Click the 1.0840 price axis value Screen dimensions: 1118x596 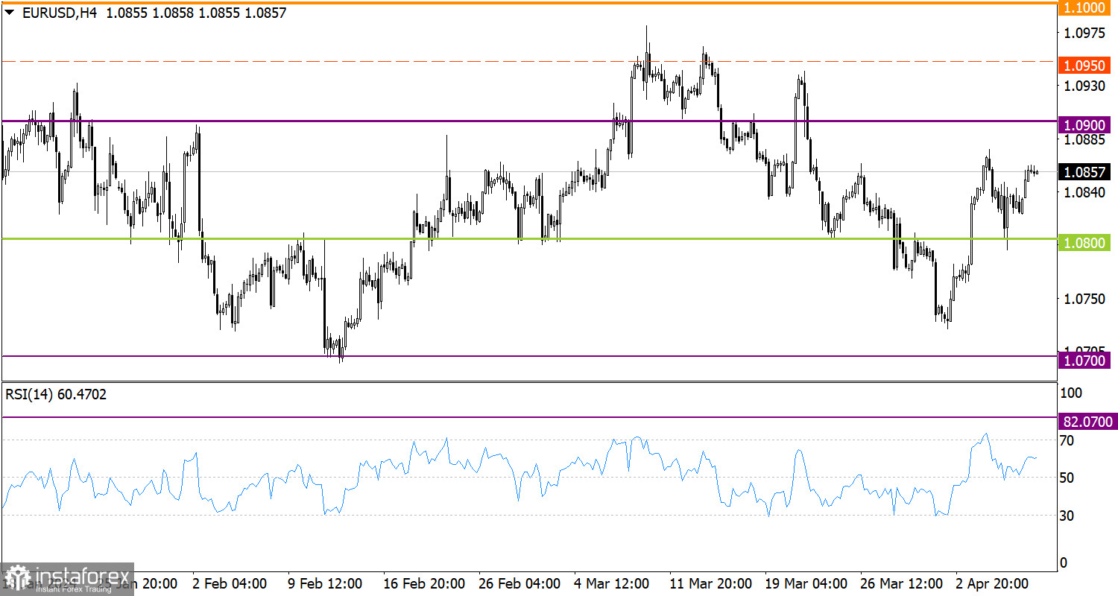pos(1084,192)
